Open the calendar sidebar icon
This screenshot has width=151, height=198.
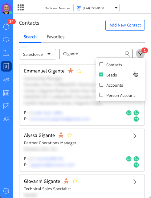click(6, 93)
